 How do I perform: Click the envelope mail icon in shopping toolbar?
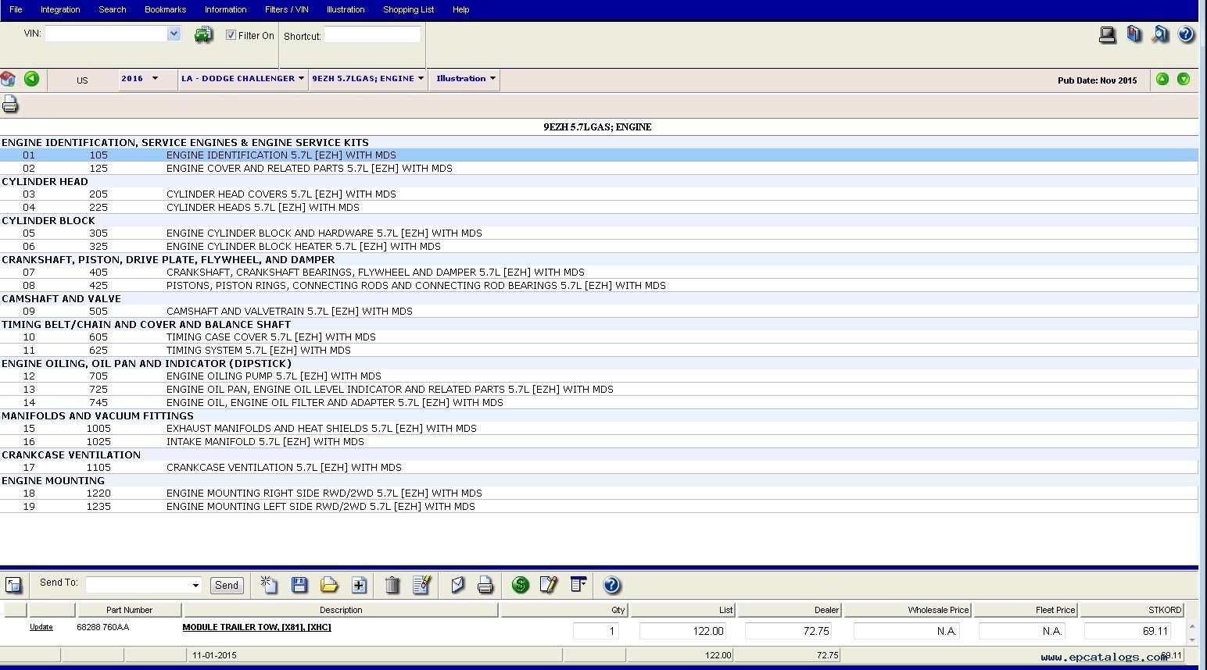pyautogui.click(x=458, y=584)
